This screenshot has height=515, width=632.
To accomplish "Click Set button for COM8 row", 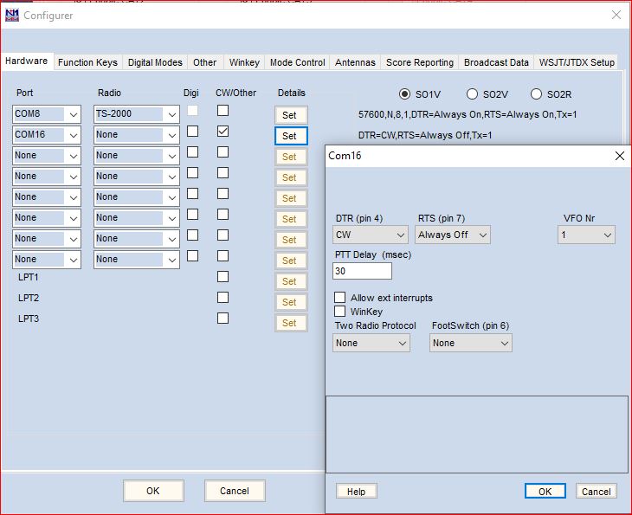I will pos(290,115).
